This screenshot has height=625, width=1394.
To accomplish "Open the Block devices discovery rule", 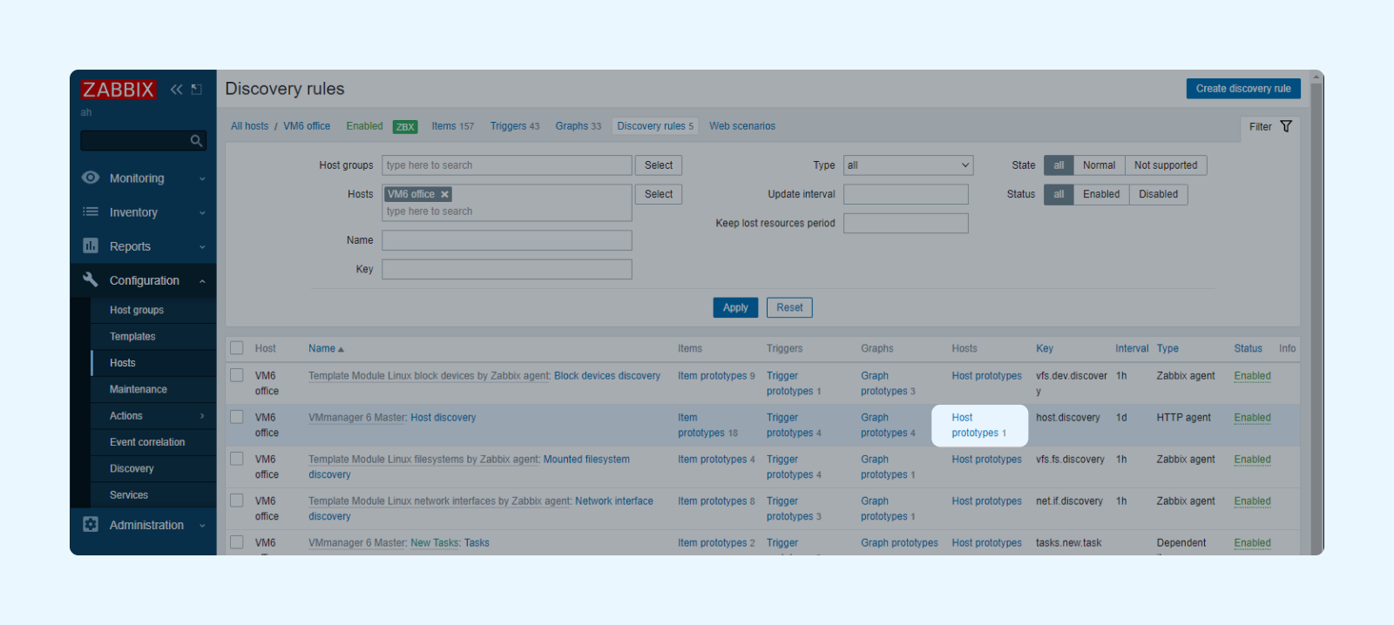I will (607, 376).
